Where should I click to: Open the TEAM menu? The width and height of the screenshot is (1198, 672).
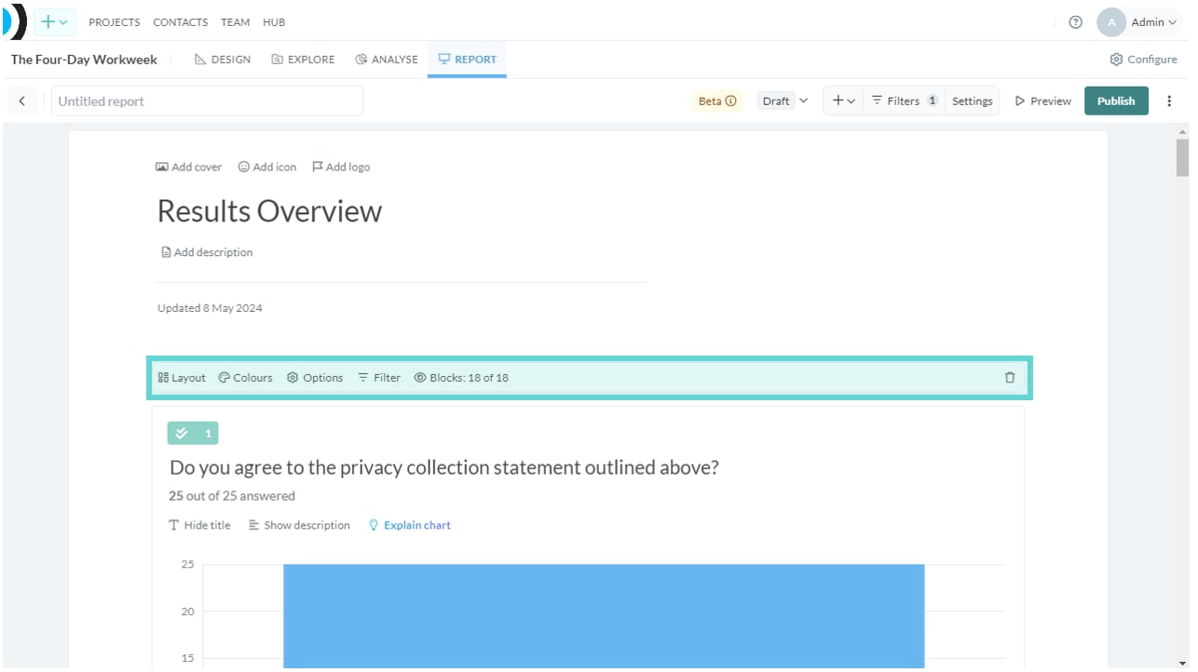point(235,22)
